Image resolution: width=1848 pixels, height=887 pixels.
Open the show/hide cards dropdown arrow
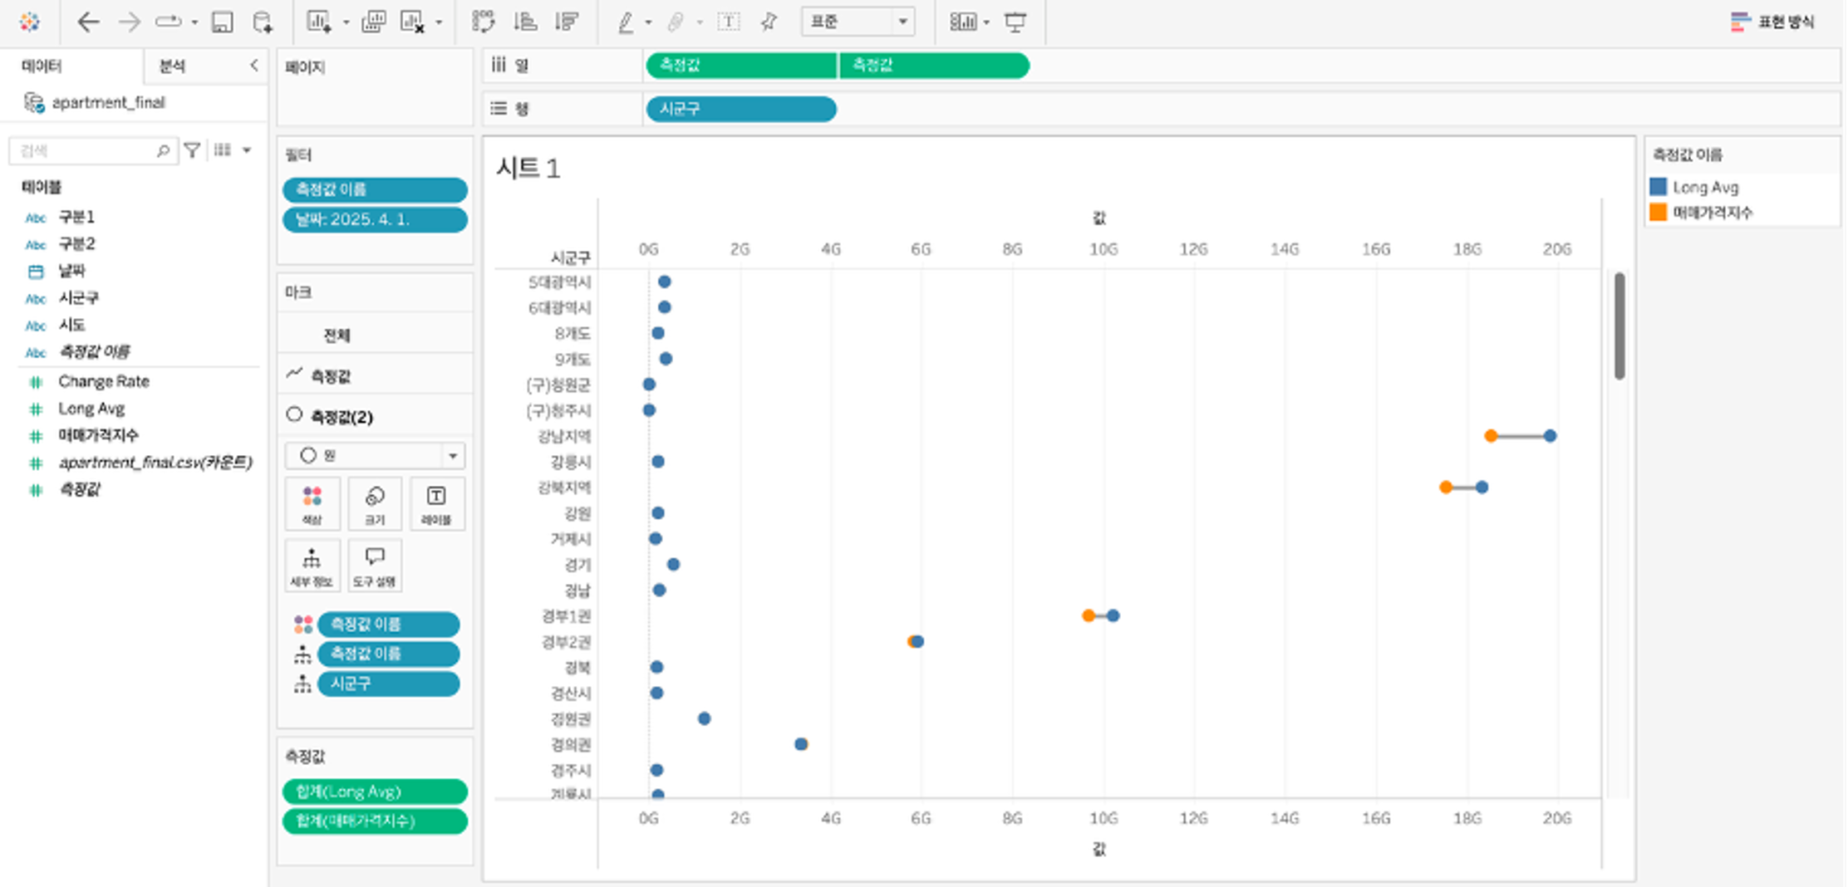[x=986, y=22]
